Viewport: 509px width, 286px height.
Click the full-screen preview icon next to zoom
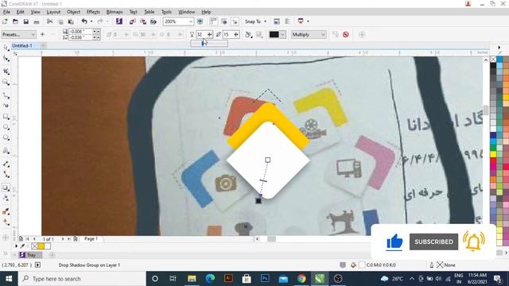[x=200, y=21]
